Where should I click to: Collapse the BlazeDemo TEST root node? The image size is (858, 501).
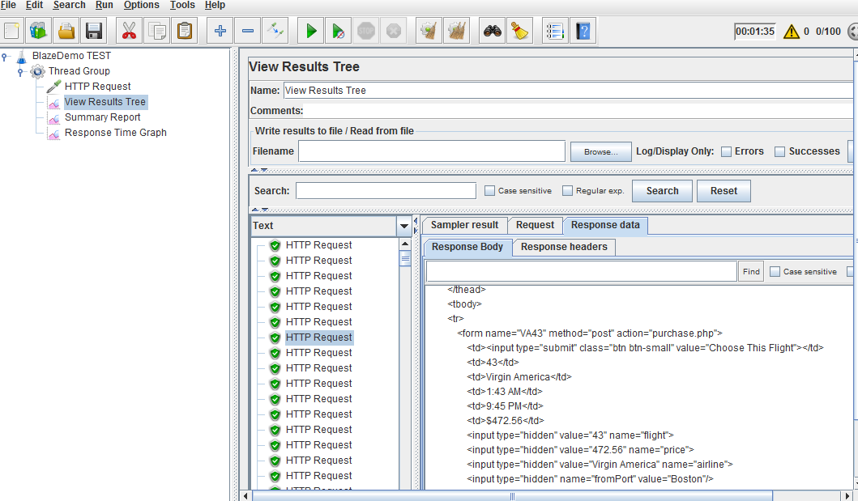[5, 56]
